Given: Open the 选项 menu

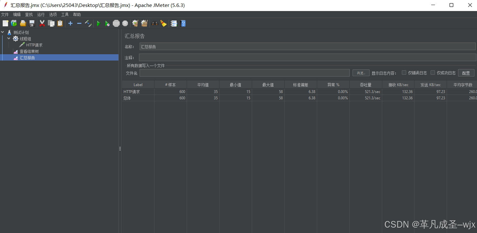Looking at the screenshot, I should (53, 15).
